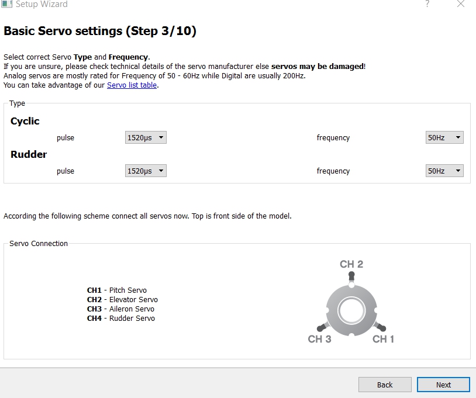Close the Setup Wizard window
476x398 pixels.
click(x=461, y=4)
